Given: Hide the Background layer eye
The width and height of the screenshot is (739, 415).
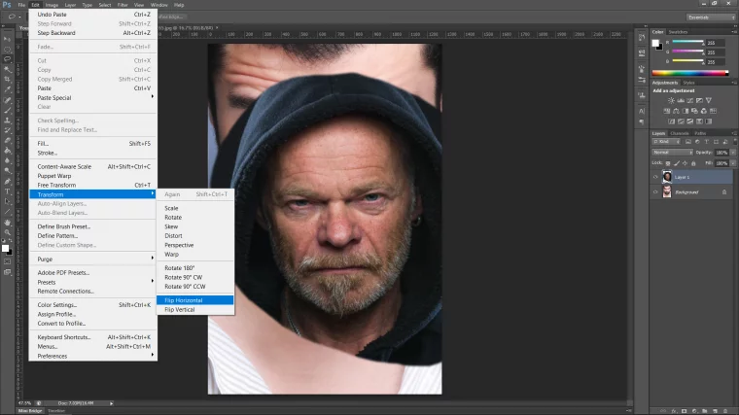Looking at the screenshot, I should (655, 192).
